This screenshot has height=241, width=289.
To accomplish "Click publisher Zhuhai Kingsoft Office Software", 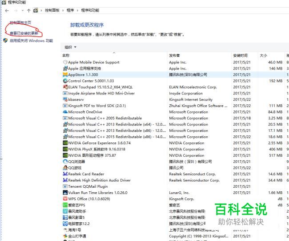I will 198,106.
